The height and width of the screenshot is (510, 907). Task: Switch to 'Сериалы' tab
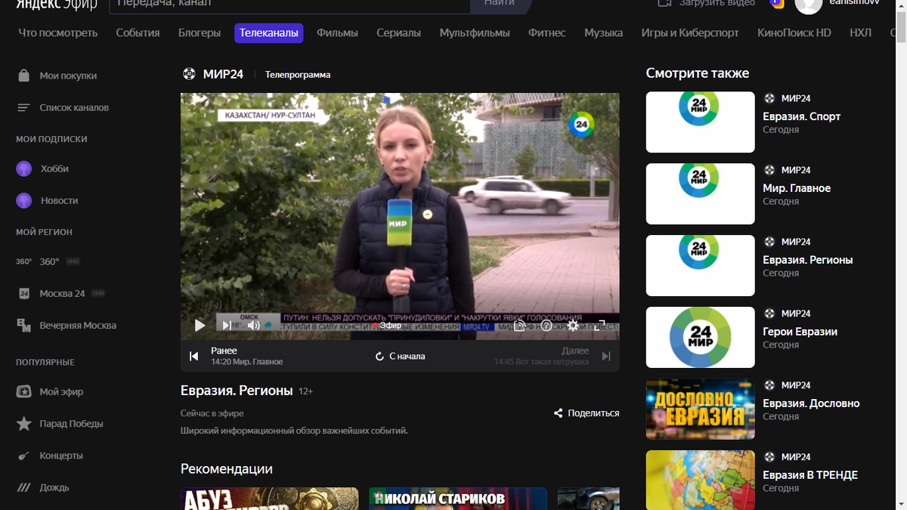coord(398,32)
